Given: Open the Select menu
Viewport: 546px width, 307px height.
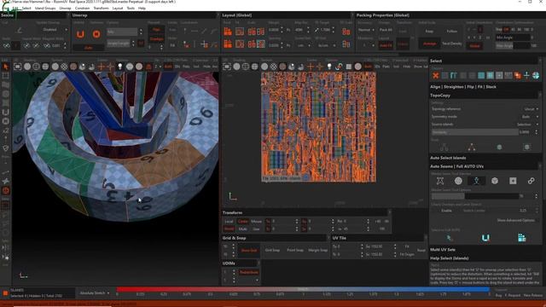Looking at the screenshot, I should [x=26, y=8].
